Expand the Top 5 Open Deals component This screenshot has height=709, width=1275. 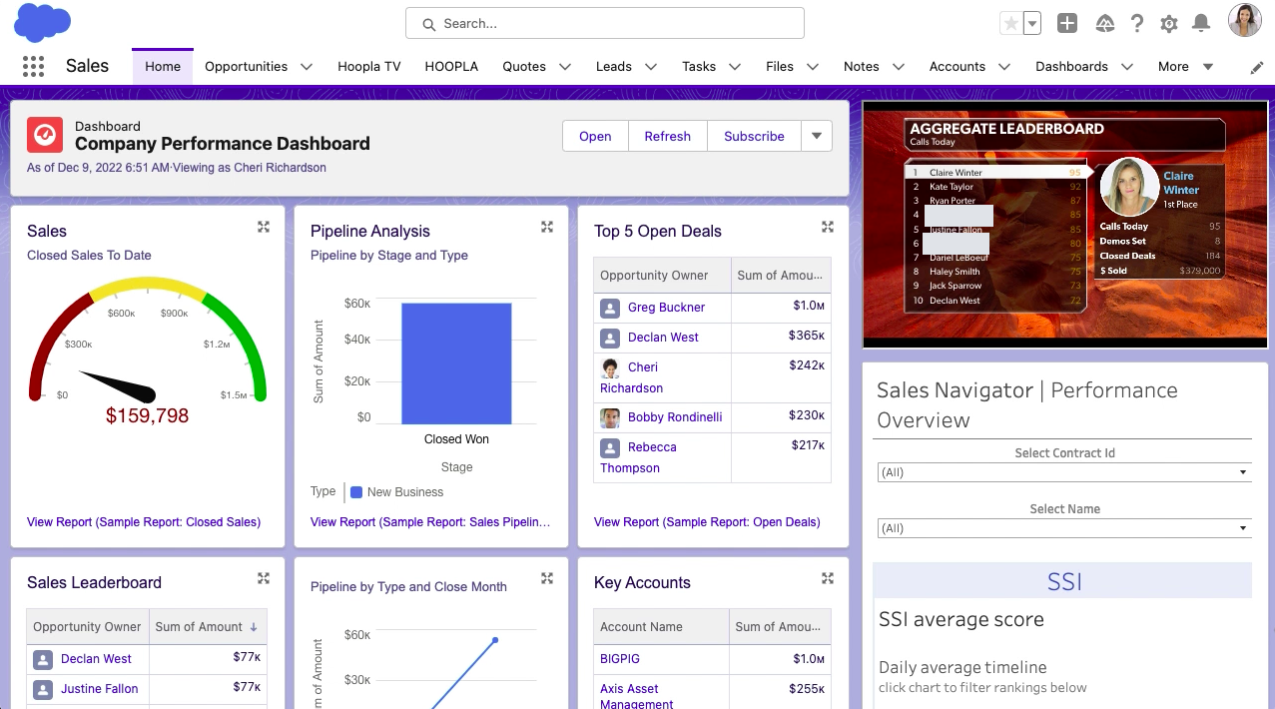(828, 227)
